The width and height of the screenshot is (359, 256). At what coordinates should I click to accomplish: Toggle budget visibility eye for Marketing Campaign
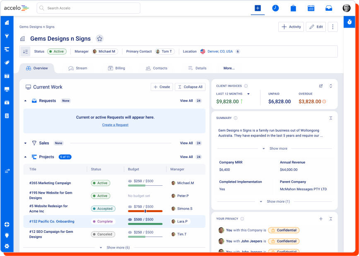click(x=130, y=181)
